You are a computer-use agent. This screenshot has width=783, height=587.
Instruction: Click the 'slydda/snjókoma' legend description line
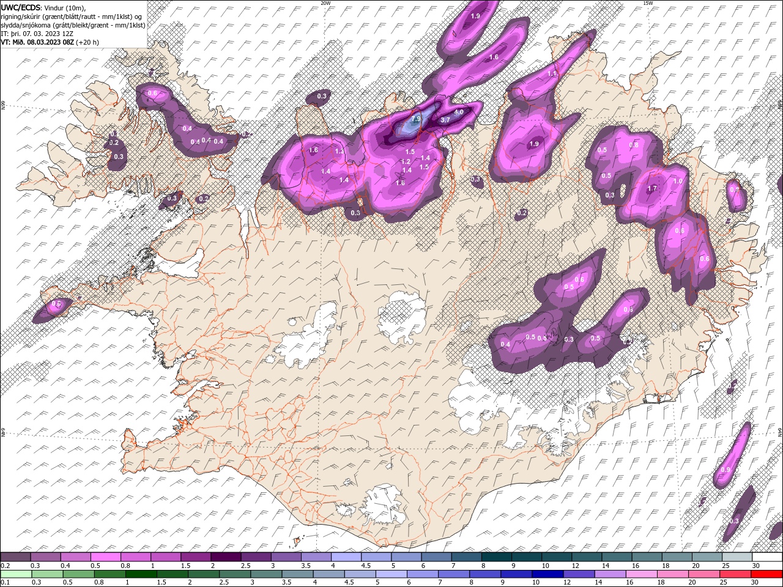pyautogui.click(x=73, y=25)
